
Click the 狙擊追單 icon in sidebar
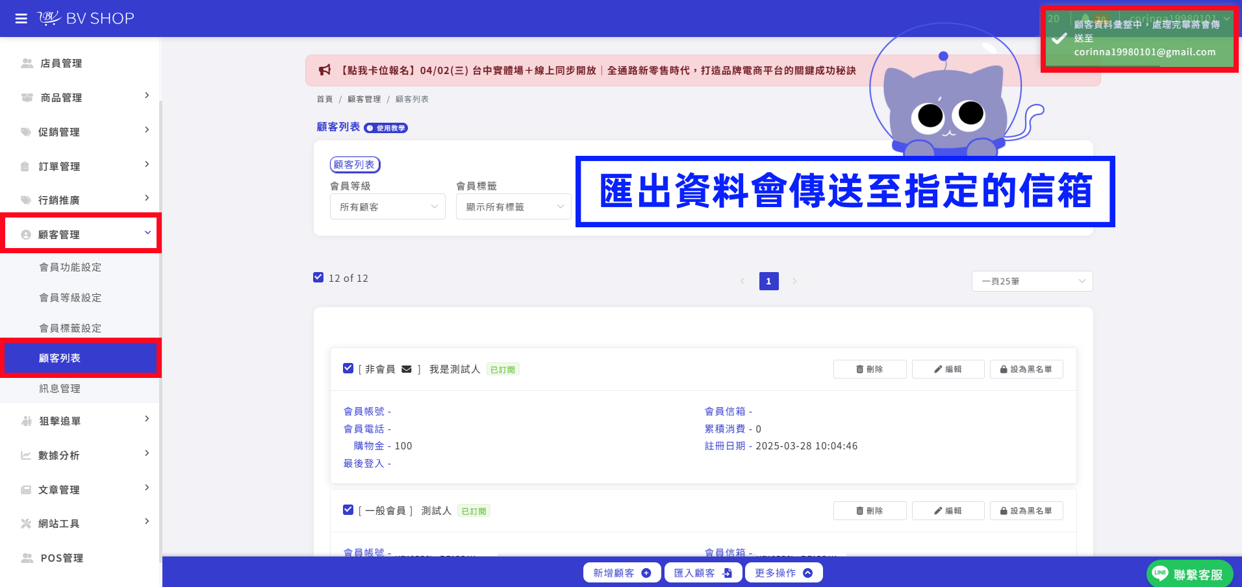coord(27,421)
